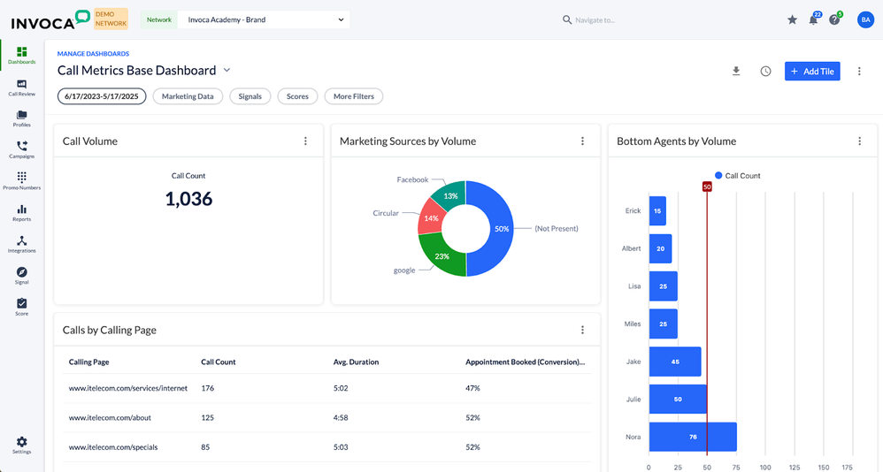Image resolution: width=883 pixels, height=472 pixels.
Task: Open More Filters
Action: 354,96
